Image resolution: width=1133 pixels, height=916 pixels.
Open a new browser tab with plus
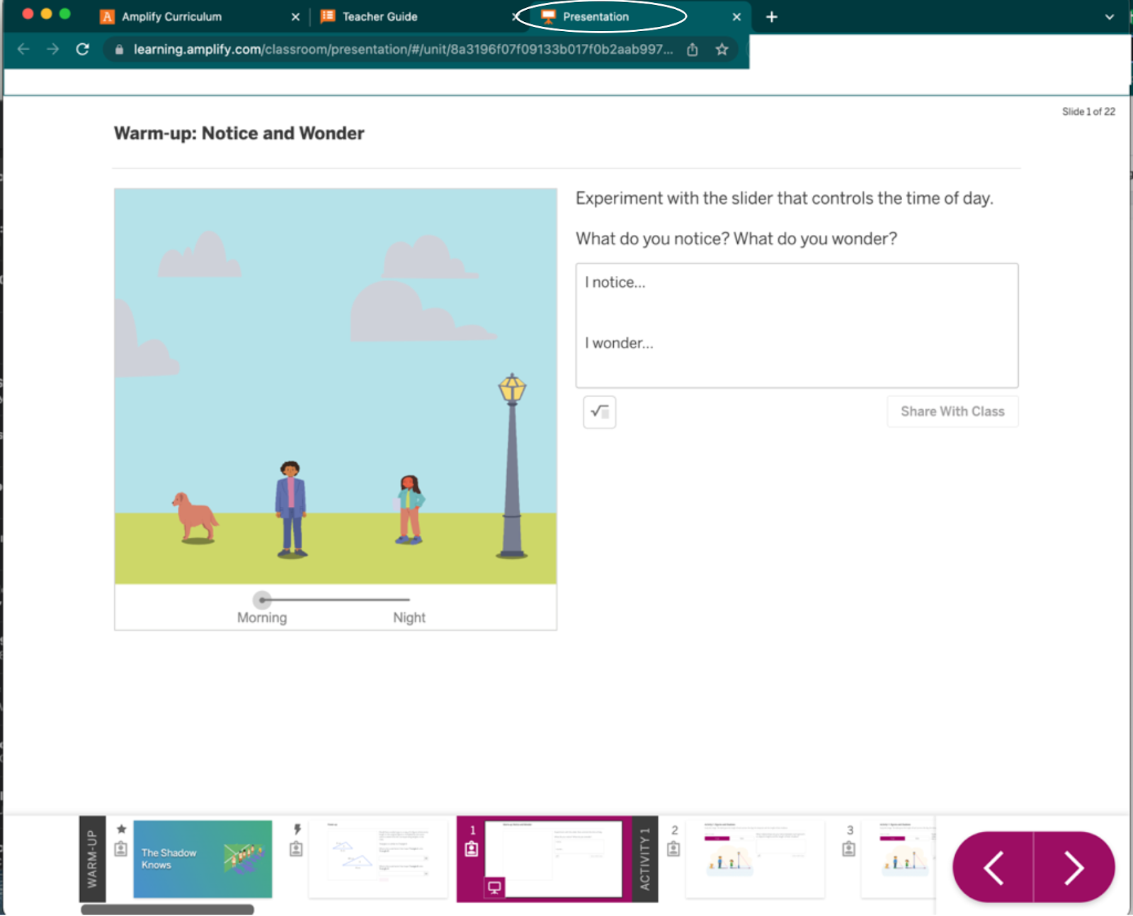[x=772, y=17]
